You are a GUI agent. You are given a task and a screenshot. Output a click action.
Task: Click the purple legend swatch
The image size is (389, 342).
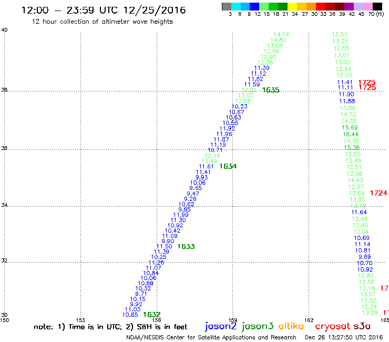point(349,6)
